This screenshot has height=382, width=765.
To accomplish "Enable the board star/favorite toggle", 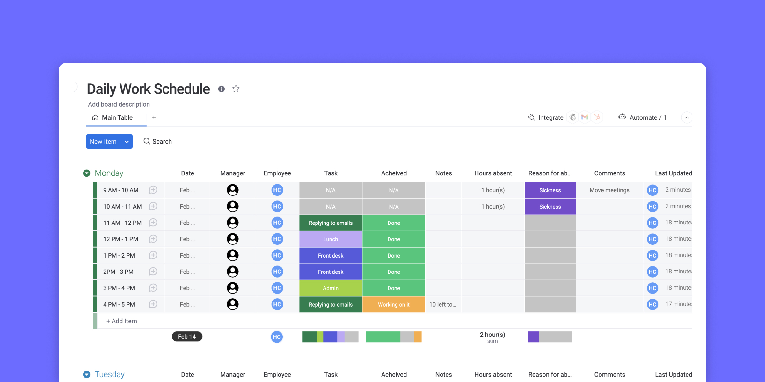I will click(236, 89).
